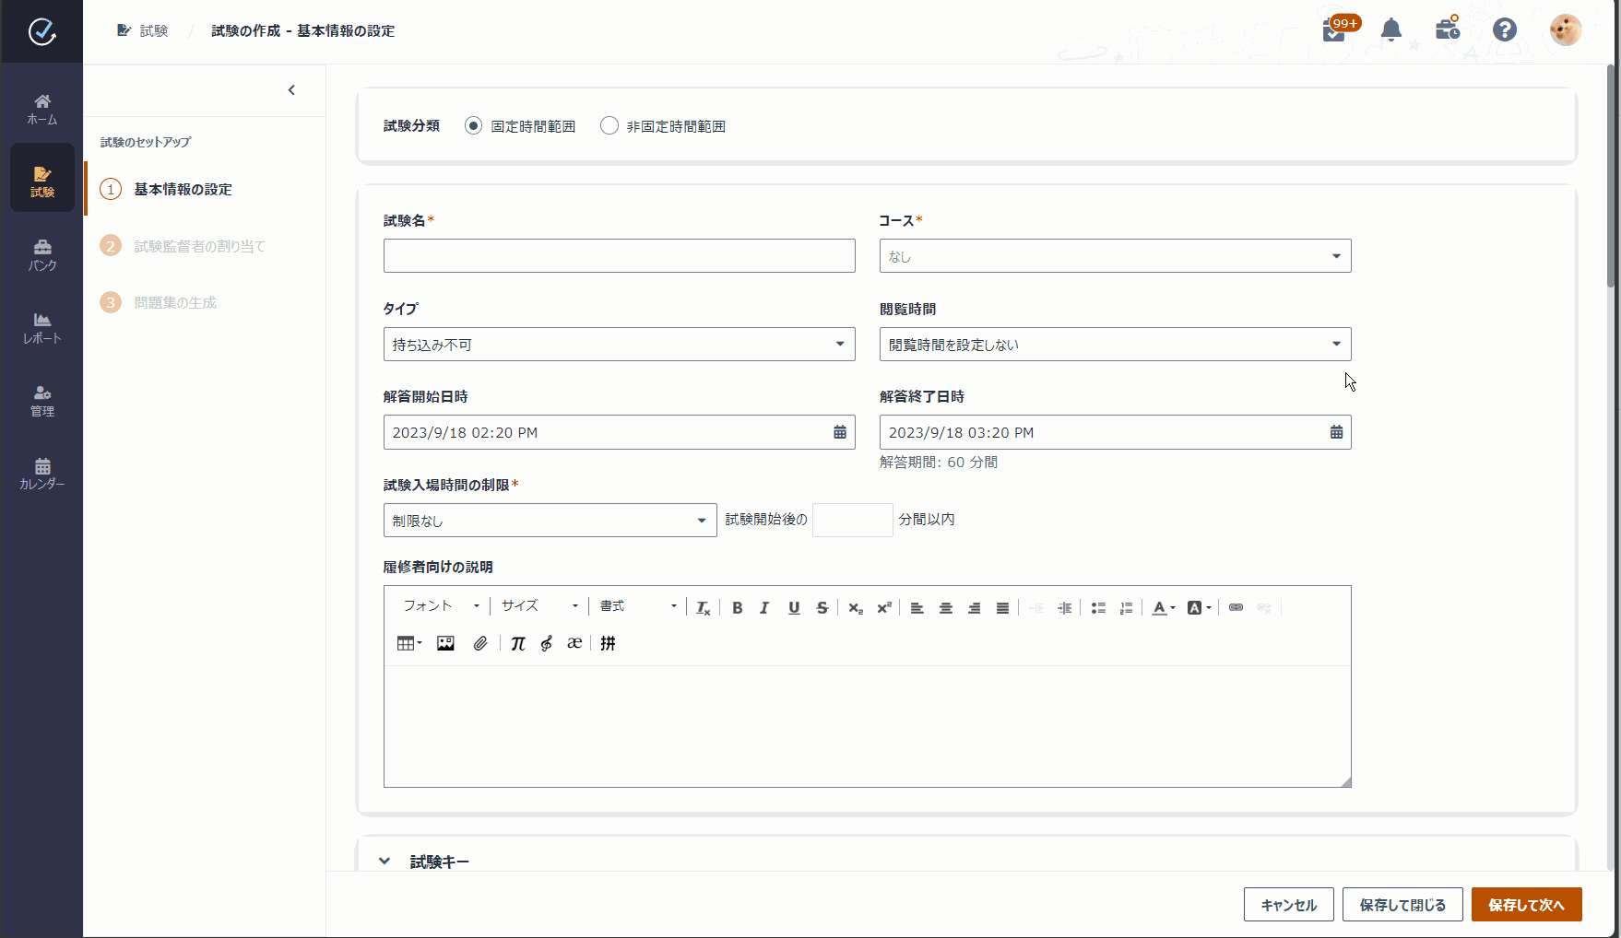Click the insert link icon

pos(1236,607)
